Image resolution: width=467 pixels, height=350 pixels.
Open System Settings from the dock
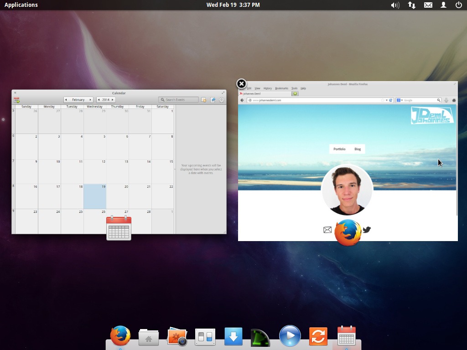coord(205,336)
